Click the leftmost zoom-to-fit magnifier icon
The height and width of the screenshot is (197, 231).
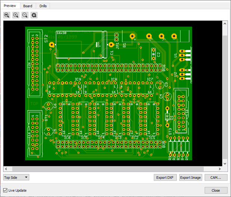coord(7,15)
